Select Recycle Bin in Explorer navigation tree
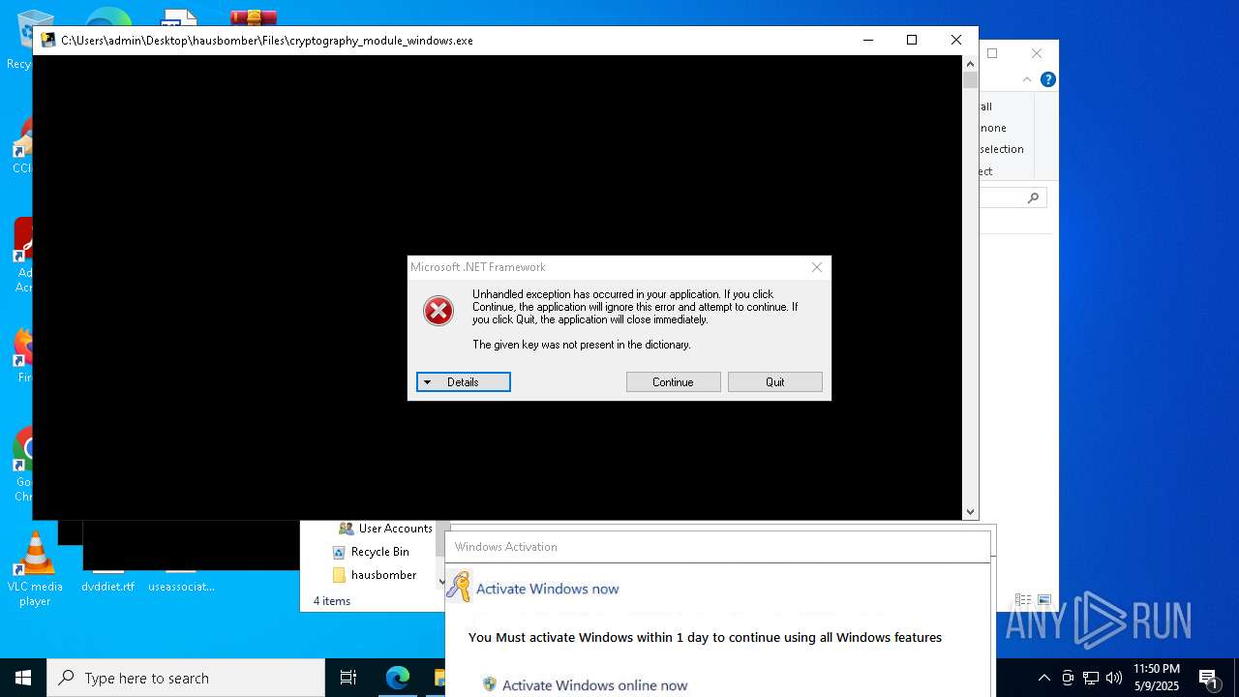The width and height of the screenshot is (1239, 697). coord(371,552)
